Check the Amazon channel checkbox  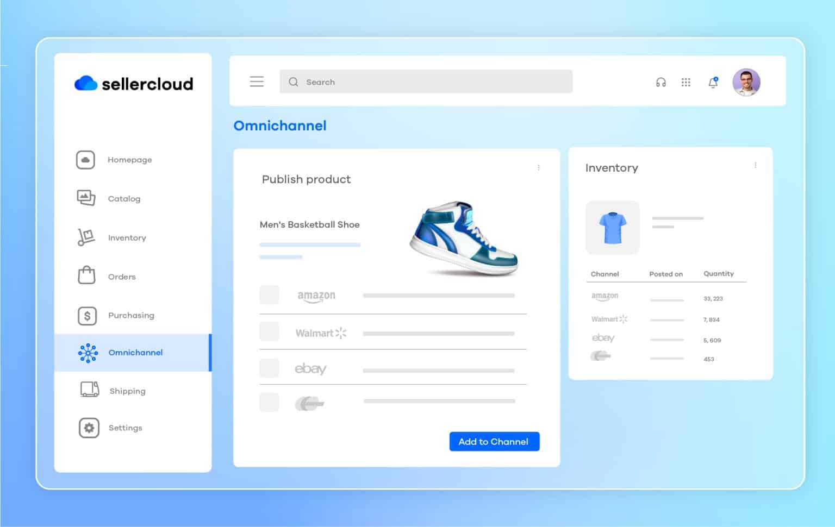[269, 295]
